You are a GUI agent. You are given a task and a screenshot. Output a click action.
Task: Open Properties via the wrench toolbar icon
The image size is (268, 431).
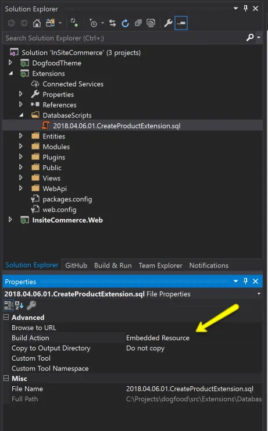[x=168, y=23]
